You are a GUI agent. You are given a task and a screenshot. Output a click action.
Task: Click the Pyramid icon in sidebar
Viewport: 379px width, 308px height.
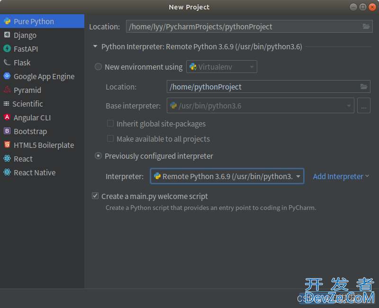7,90
